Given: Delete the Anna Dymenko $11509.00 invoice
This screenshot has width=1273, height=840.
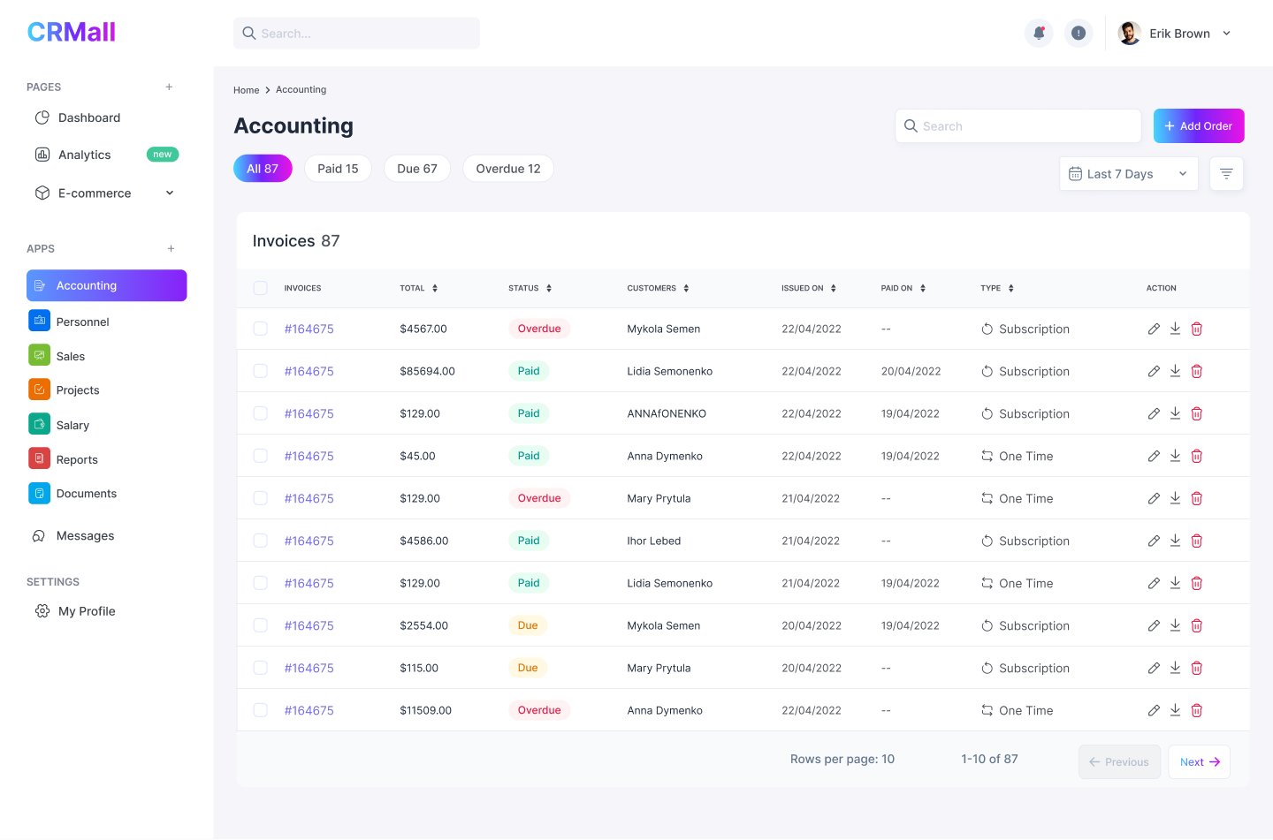Looking at the screenshot, I should 1196,711.
